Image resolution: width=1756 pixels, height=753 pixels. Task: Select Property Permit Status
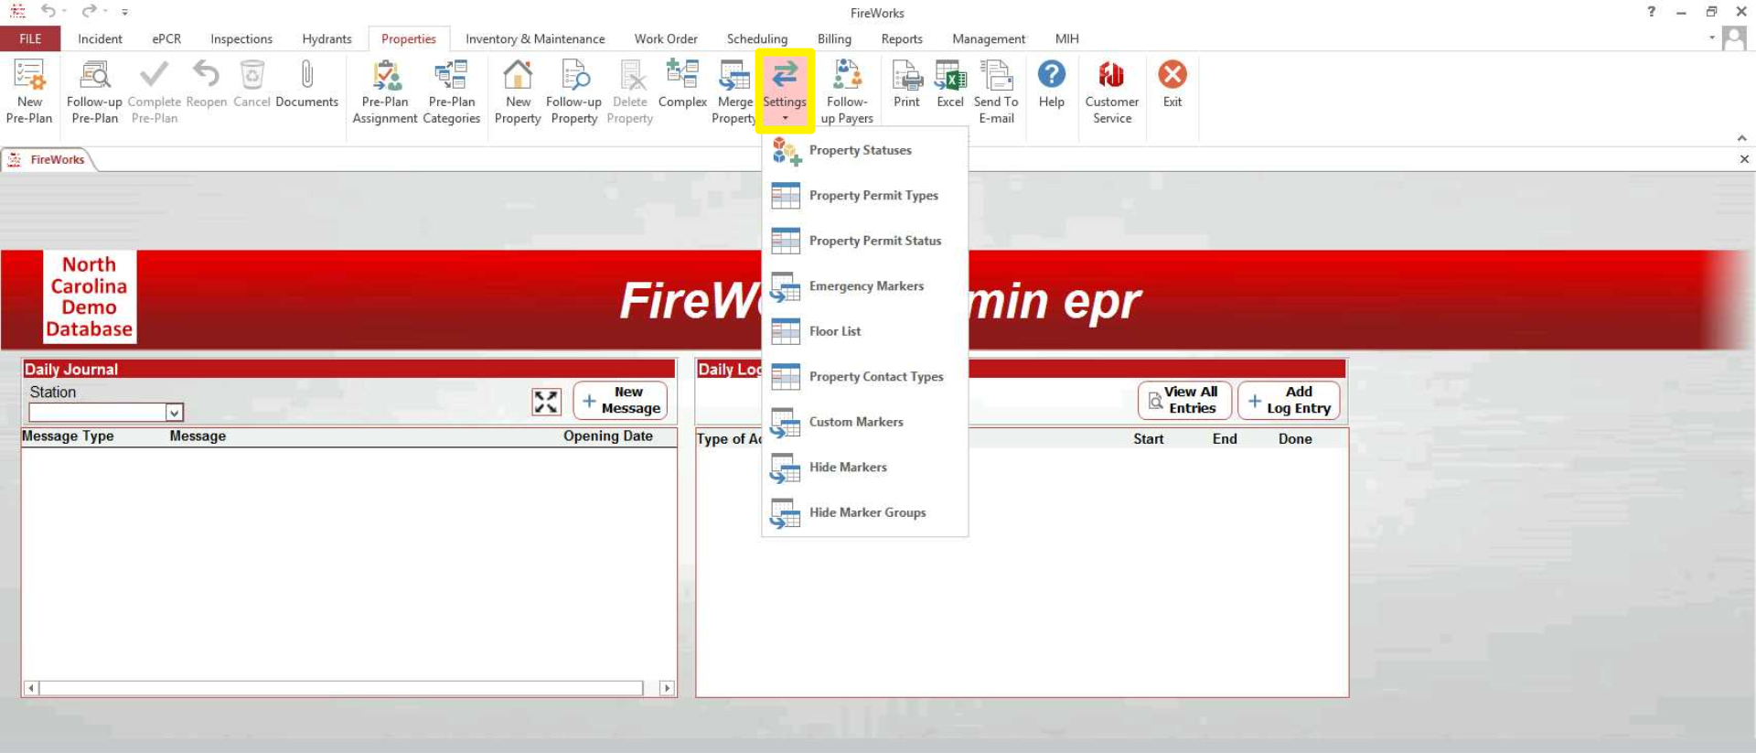(x=864, y=241)
